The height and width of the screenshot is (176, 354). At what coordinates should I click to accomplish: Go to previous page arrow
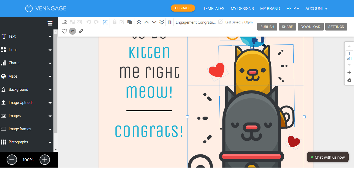[349, 46]
